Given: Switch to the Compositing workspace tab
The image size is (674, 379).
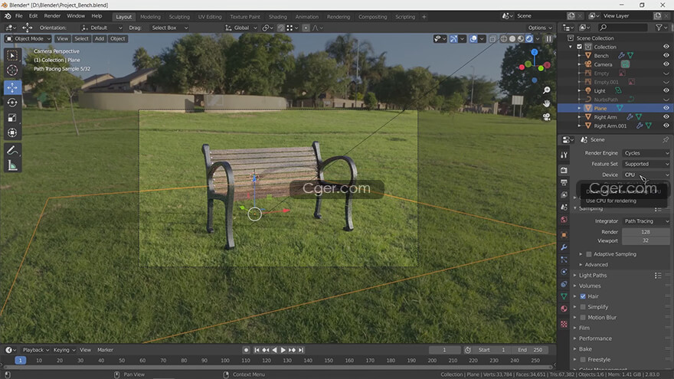Looking at the screenshot, I should [x=372, y=17].
